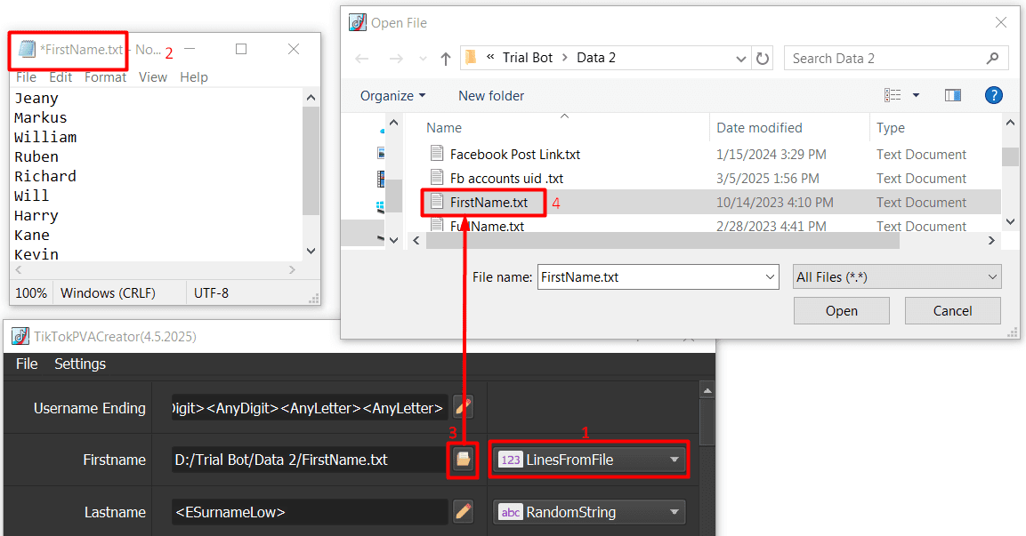
Task: Click the Notepad vertical scrollbar down arrow
Action: click(311, 251)
